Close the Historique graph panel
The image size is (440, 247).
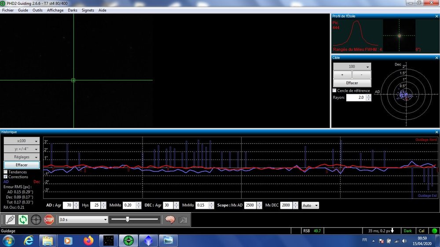point(436,132)
